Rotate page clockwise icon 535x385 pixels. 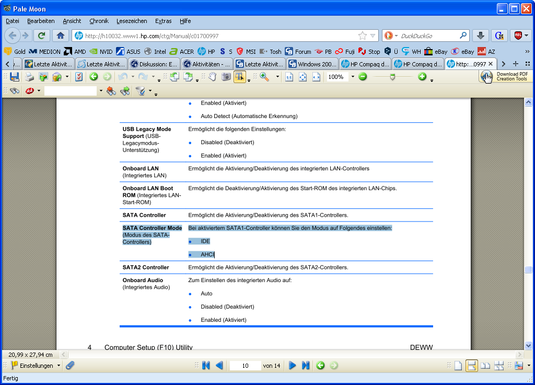pyautogui.click(x=188, y=77)
